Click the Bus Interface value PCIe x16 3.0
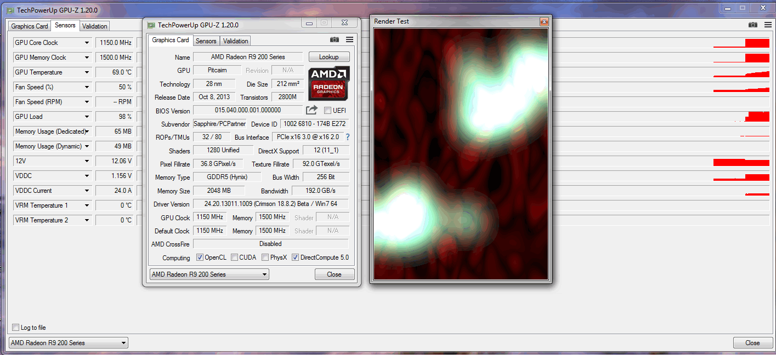 (307, 137)
